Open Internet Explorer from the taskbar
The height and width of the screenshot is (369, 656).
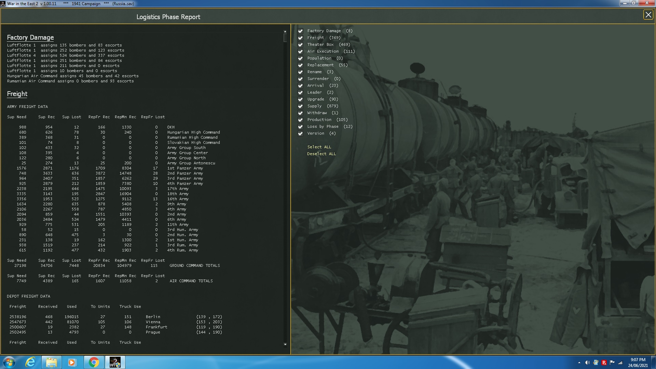pyautogui.click(x=30, y=362)
